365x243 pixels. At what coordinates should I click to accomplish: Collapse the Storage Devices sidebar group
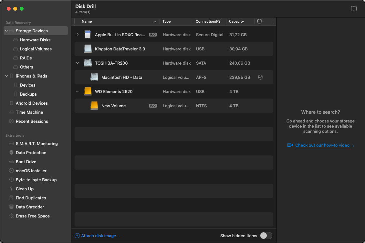[6, 31]
